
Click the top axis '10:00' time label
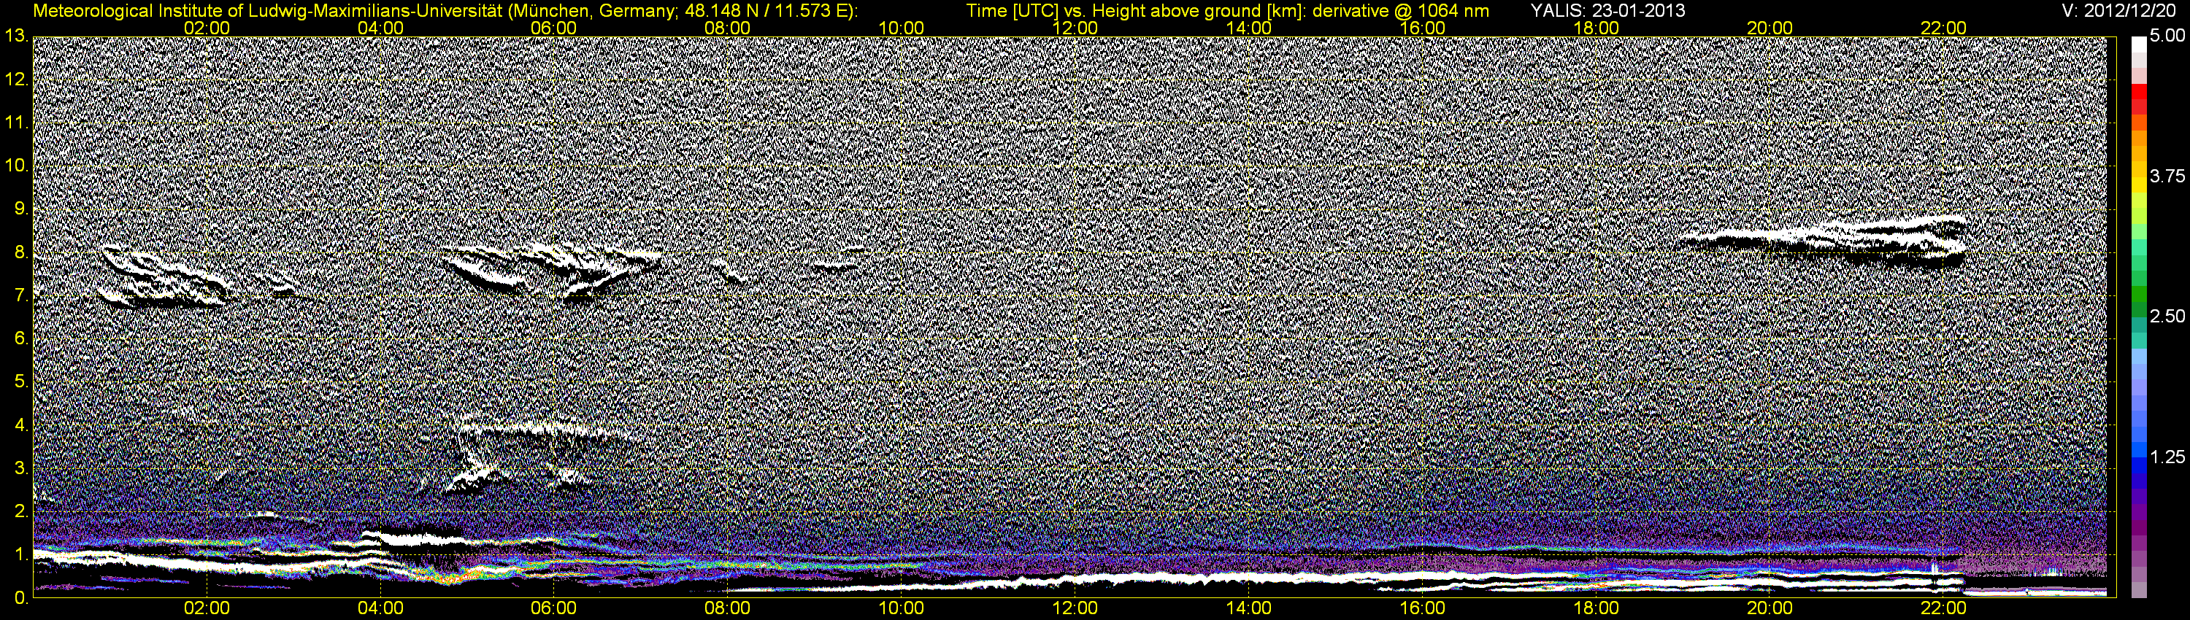[902, 28]
